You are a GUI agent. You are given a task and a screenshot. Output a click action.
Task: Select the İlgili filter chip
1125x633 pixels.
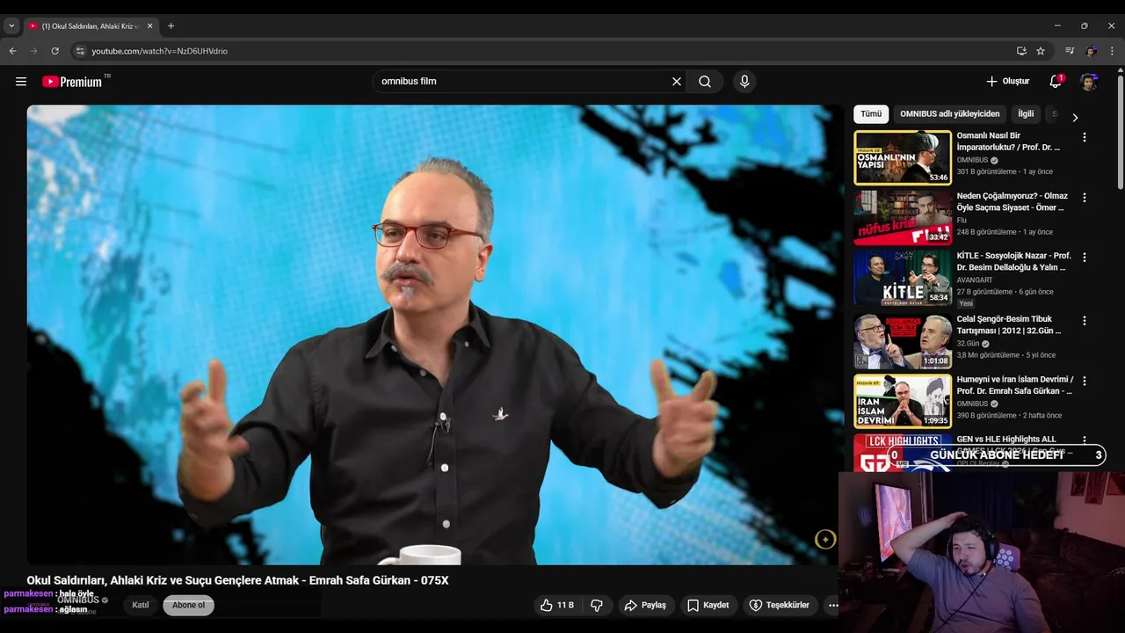point(1026,114)
